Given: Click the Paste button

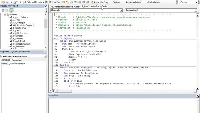Looking at the screenshot, I should 95,2.
